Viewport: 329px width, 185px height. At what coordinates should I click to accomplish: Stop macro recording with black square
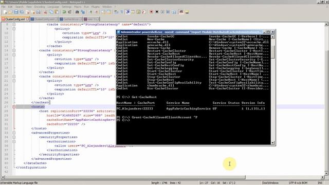click(x=157, y=12)
